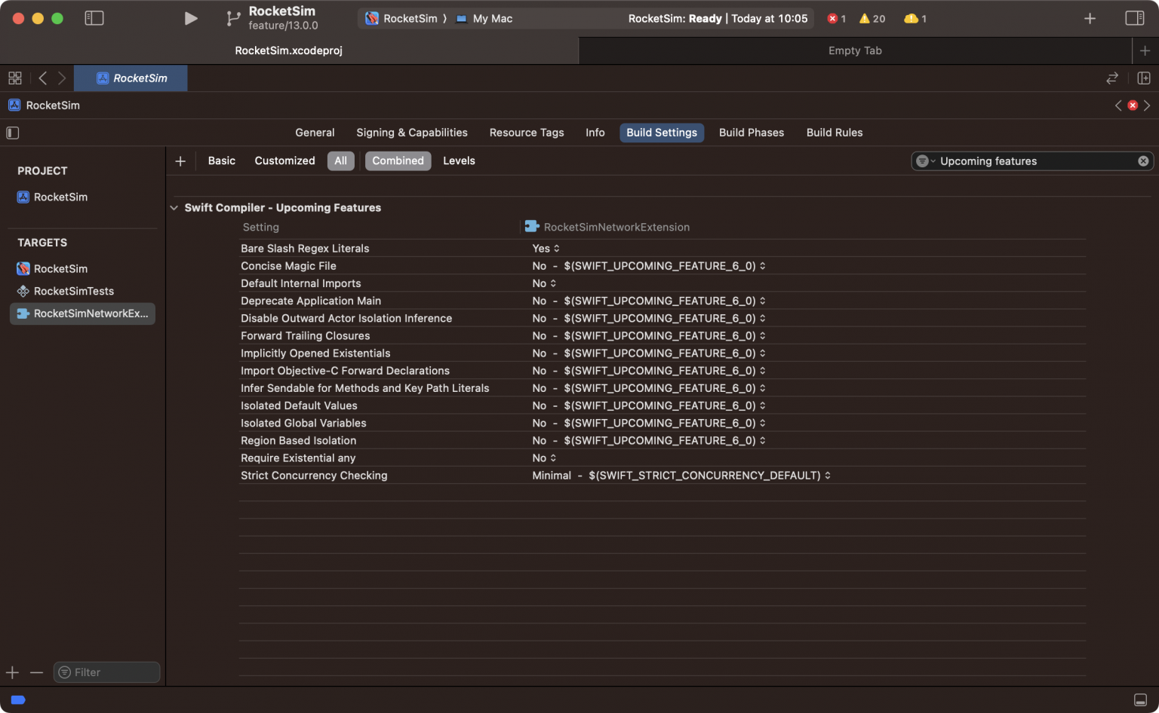Open Strict Concurrency Checking value dropdown
This screenshot has height=713, width=1159.
pyautogui.click(x=681, y=476)
